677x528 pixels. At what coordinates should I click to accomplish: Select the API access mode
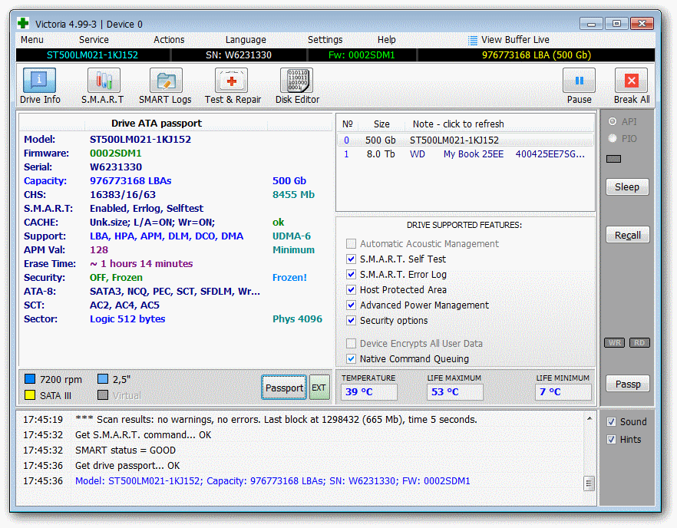point(613,121)
